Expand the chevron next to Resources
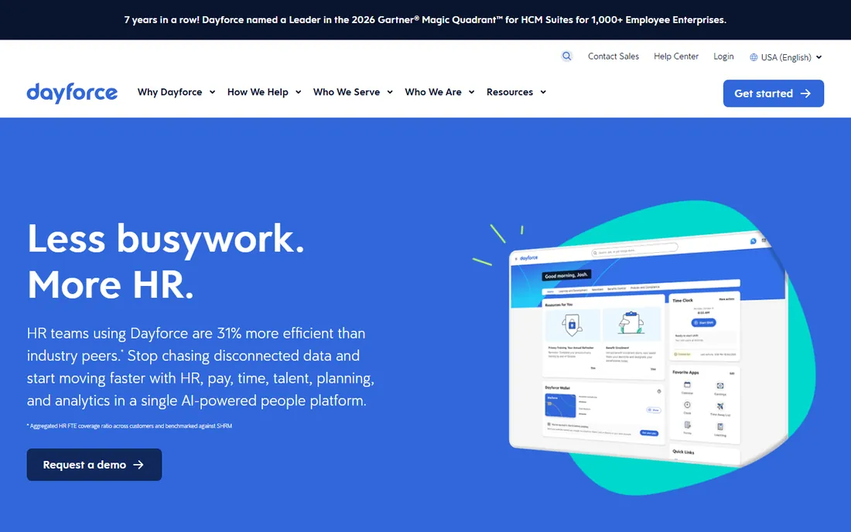851x532 pixels. tap(543, 92)
